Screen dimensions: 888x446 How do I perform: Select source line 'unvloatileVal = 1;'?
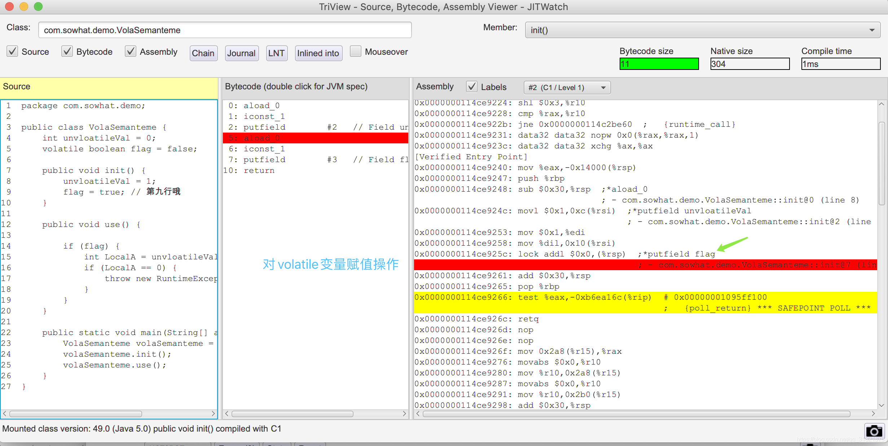[109, 181]
